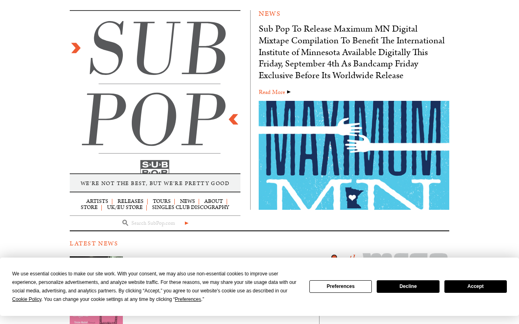This screenshot has width=519, height=324.
Task: Click the small Sub Pop logo badge
Action: click(155, 167)
